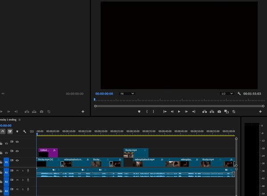
Task: Select the videoplayback.mp4 clip on V1
Action: click(149, 162)
